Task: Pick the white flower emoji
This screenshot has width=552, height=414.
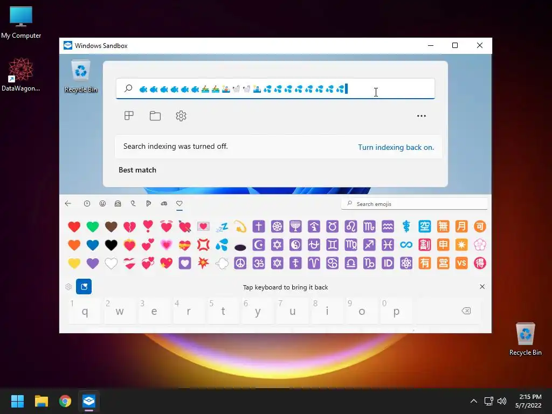Action: pos(480,245)
